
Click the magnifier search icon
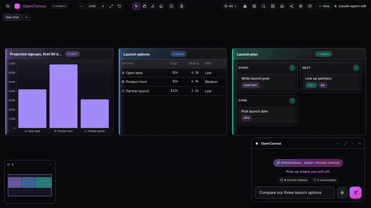click(264, 6)
